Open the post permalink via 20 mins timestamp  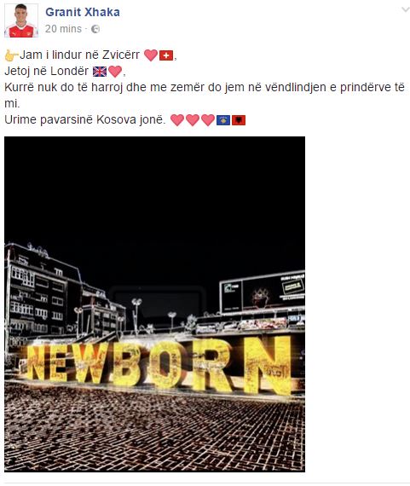[x=63, y=29]
